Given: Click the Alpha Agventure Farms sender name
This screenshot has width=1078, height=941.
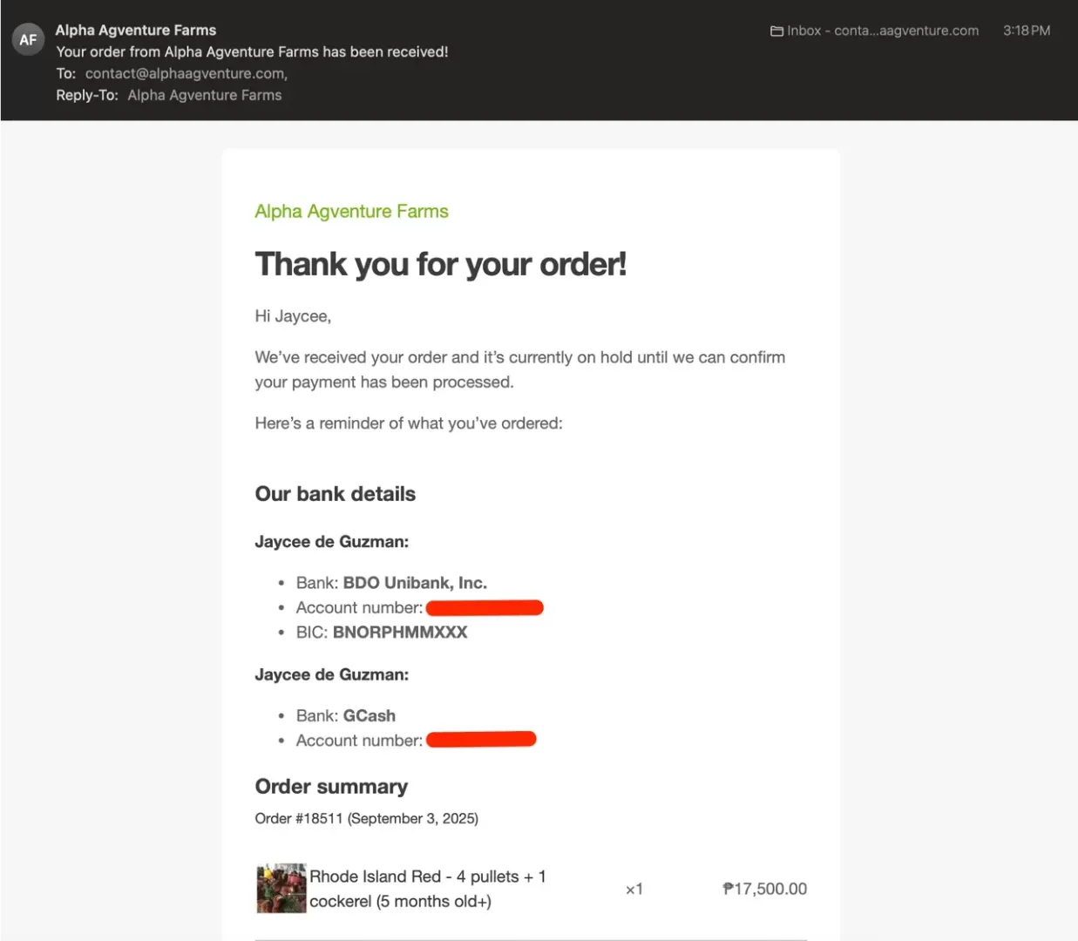Looking at the screenshot, I should pos(136,30).
